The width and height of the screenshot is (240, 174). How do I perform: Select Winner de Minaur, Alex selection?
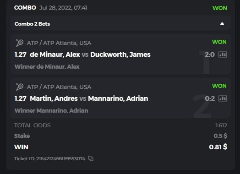(47, 67)
